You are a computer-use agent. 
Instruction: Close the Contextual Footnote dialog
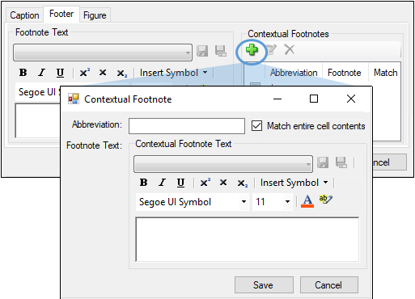pyautogui.click(x=351, y=99)
